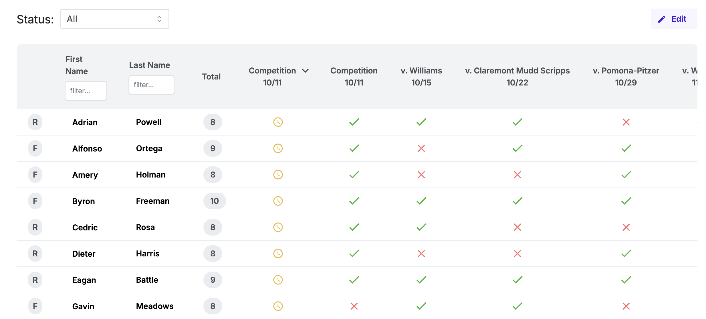
Task: Click the First Name filter field
Action: (x=86, y=91)
